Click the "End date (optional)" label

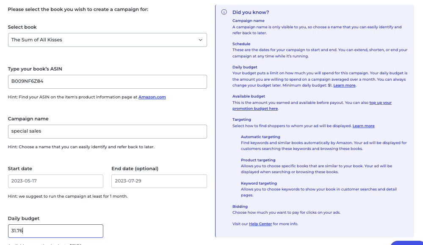point(135,169)
